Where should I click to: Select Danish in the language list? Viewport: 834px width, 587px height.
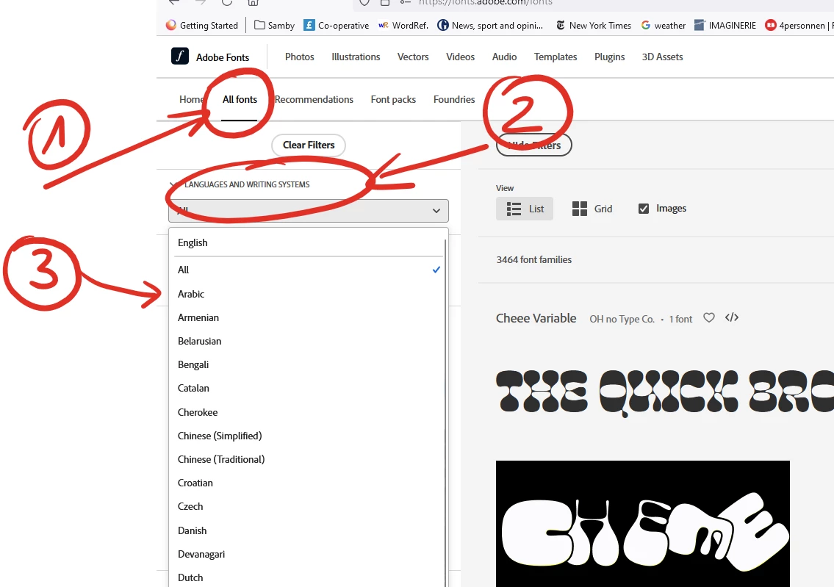point(307,530)
